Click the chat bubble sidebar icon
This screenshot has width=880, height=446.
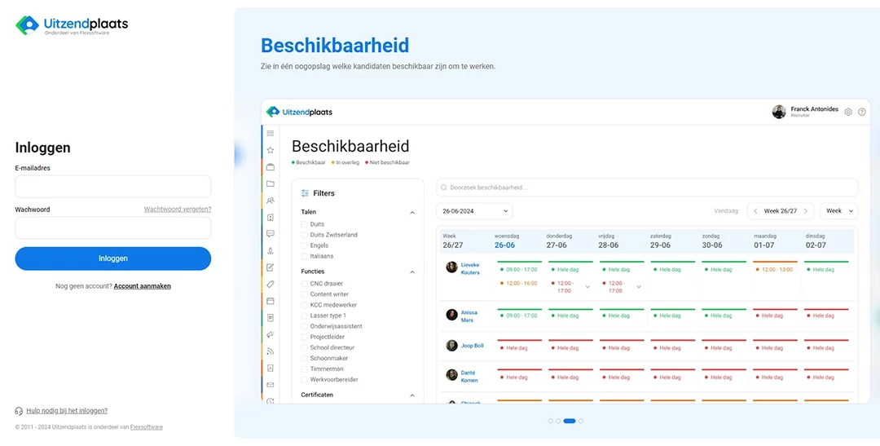pos(271,234)
